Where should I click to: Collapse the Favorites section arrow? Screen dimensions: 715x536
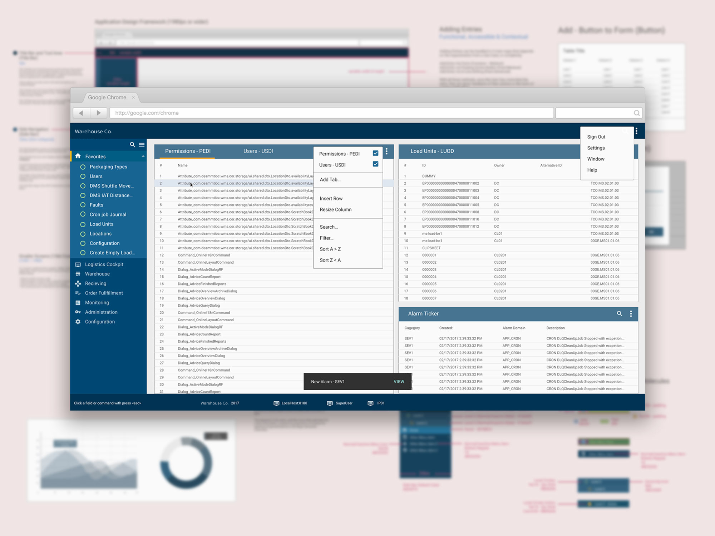[x=143, y=156]
